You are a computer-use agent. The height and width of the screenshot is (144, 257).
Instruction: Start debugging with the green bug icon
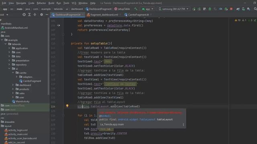[210, 9]
